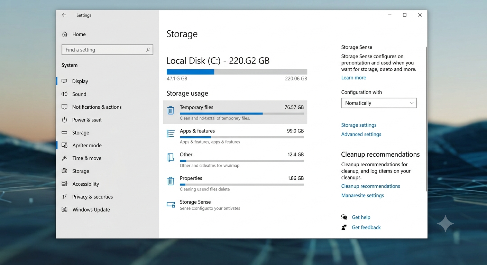This screenshot has height=265, width=487.
Task: Open the Advanced settings link
Action: click(361, 134)
